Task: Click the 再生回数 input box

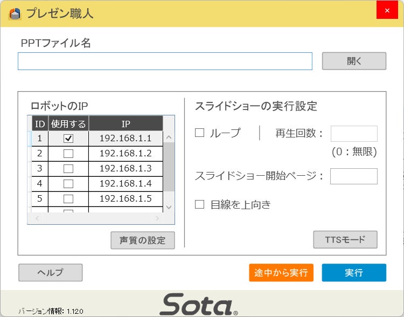Action: pos(354,134)
